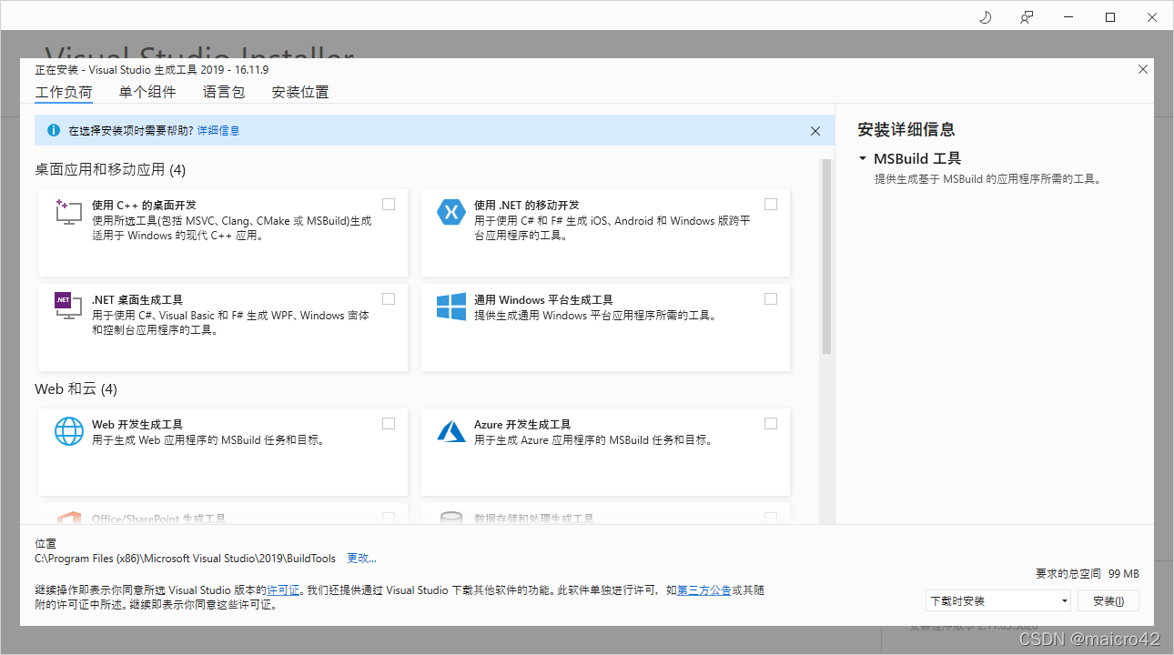Check the 数据存储和处理生成工具 checkbox

coord(771,518)
